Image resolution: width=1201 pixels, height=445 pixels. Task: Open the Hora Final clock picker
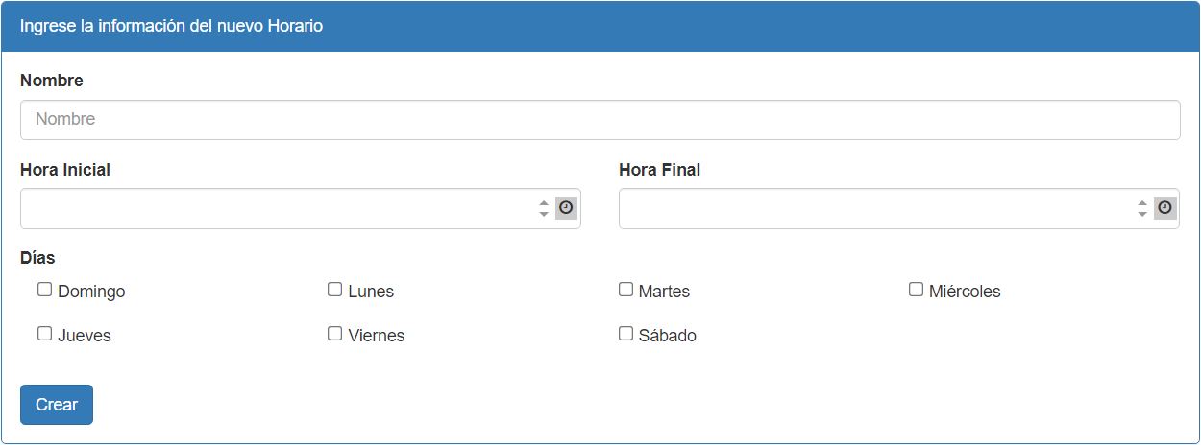click(x=1164, y=207)
